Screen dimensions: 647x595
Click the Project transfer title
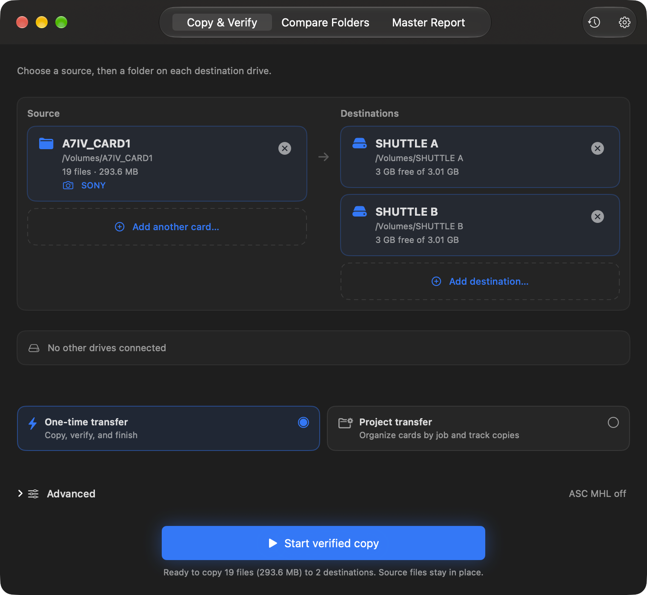[395, 422]
